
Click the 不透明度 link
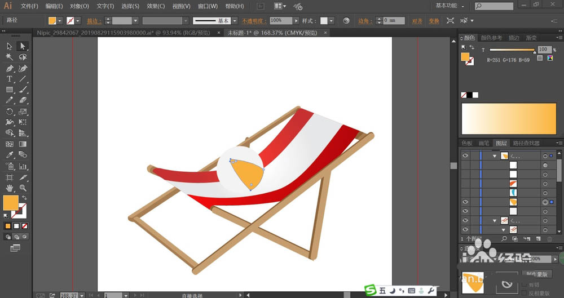click(254, 21)
